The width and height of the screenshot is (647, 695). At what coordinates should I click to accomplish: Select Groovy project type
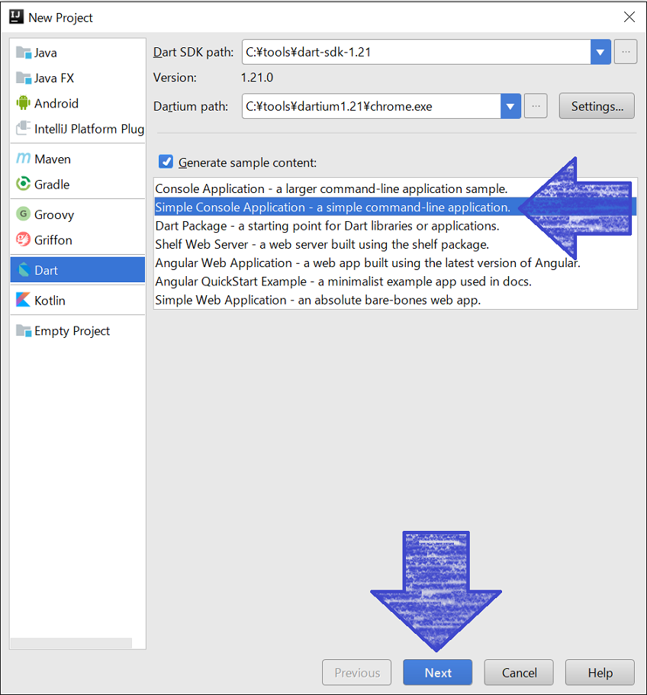click(78, 214)
